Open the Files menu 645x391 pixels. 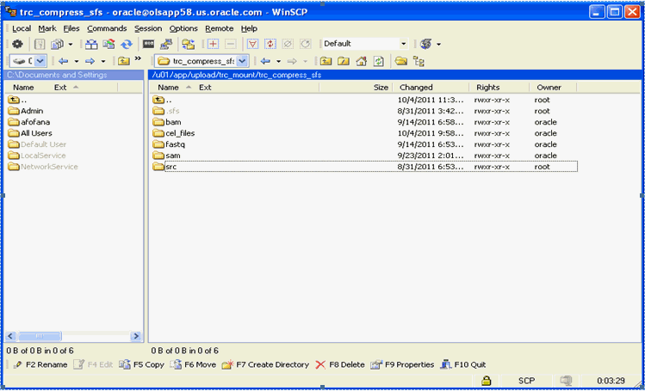pos(71,28)
